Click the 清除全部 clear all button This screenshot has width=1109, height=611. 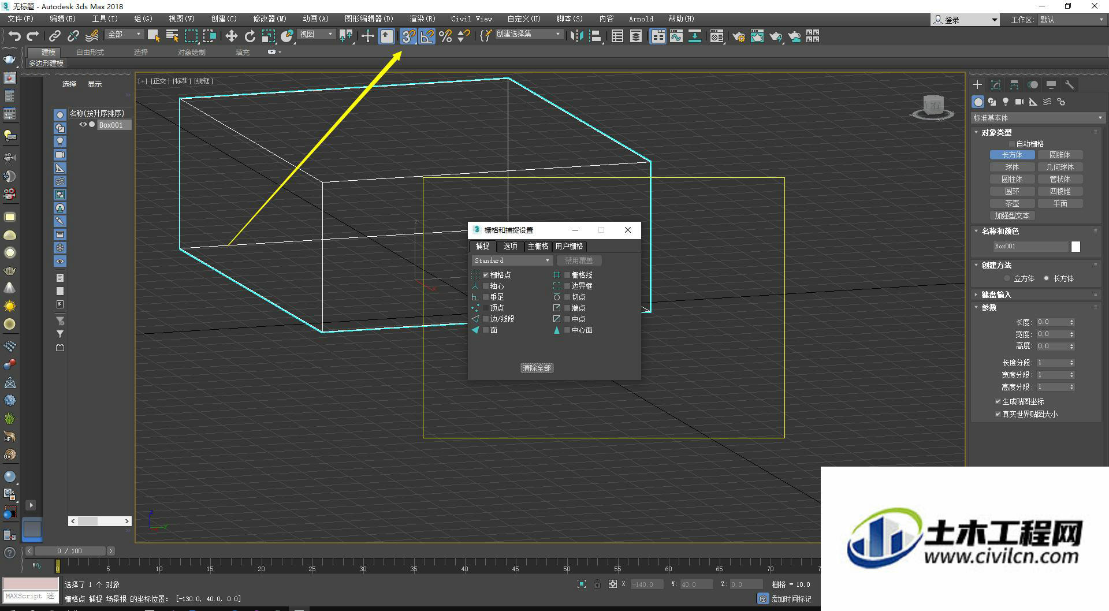point(537,368)
